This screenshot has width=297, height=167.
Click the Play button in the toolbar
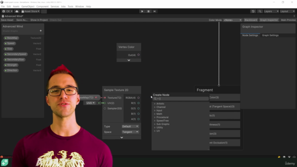coord(142,11)
